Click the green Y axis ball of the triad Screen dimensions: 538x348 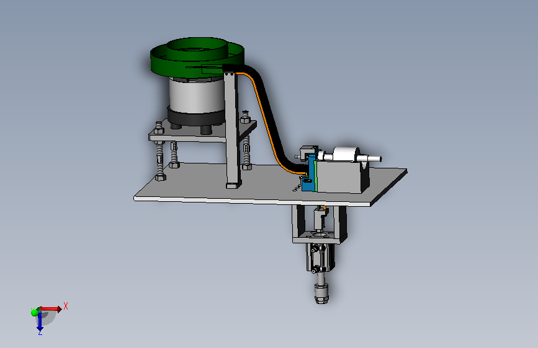click(34, 312)
